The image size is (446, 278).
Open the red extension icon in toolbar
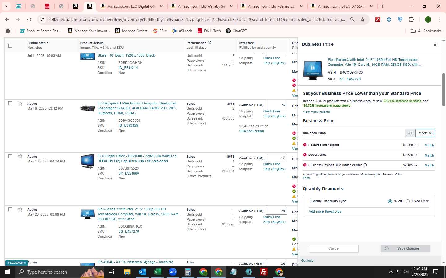tap(378, 19)
